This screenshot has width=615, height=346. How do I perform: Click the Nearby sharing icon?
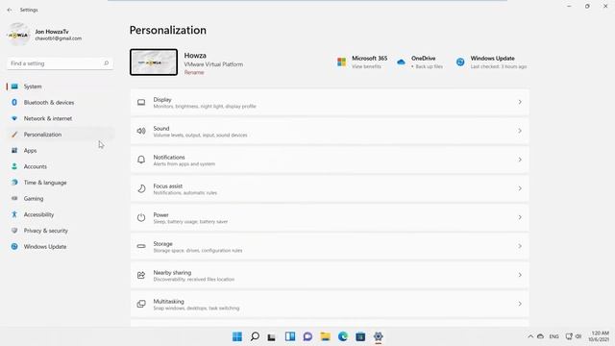tap(141, 275)
